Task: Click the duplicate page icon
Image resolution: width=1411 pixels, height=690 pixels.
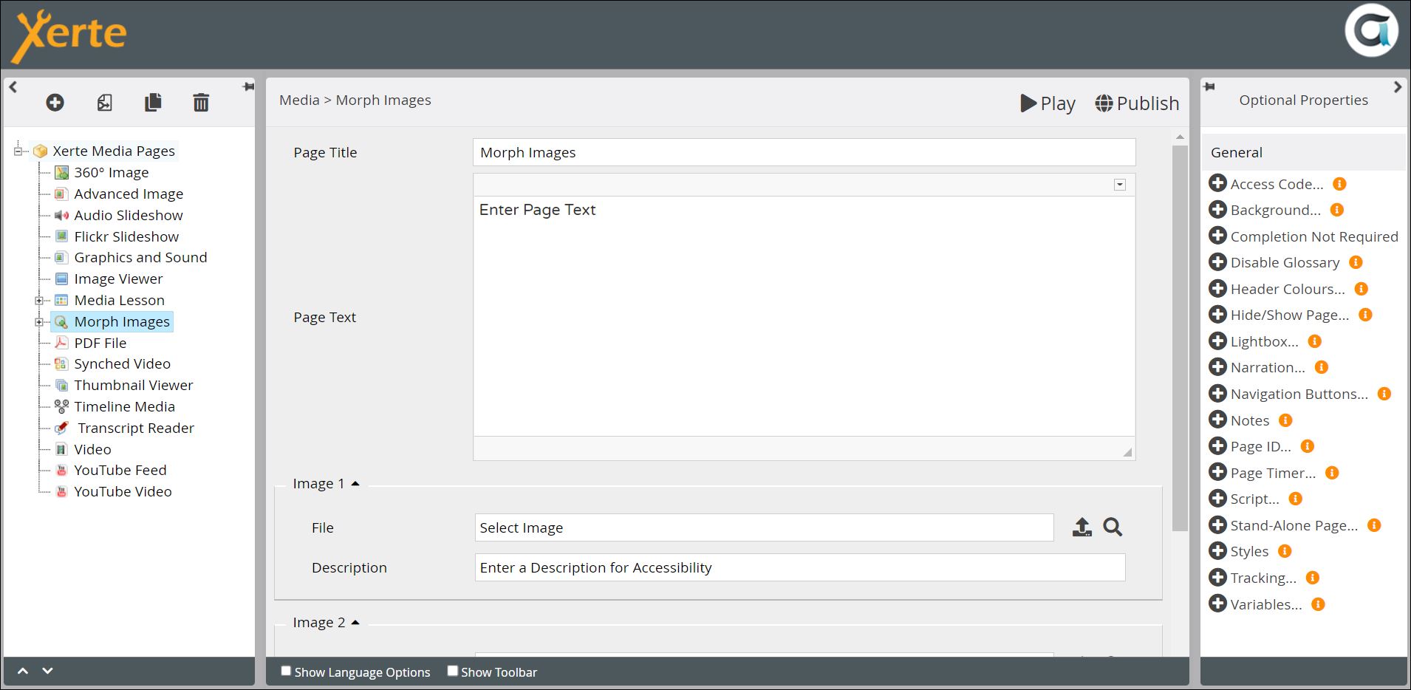Action: pos(153,103)
